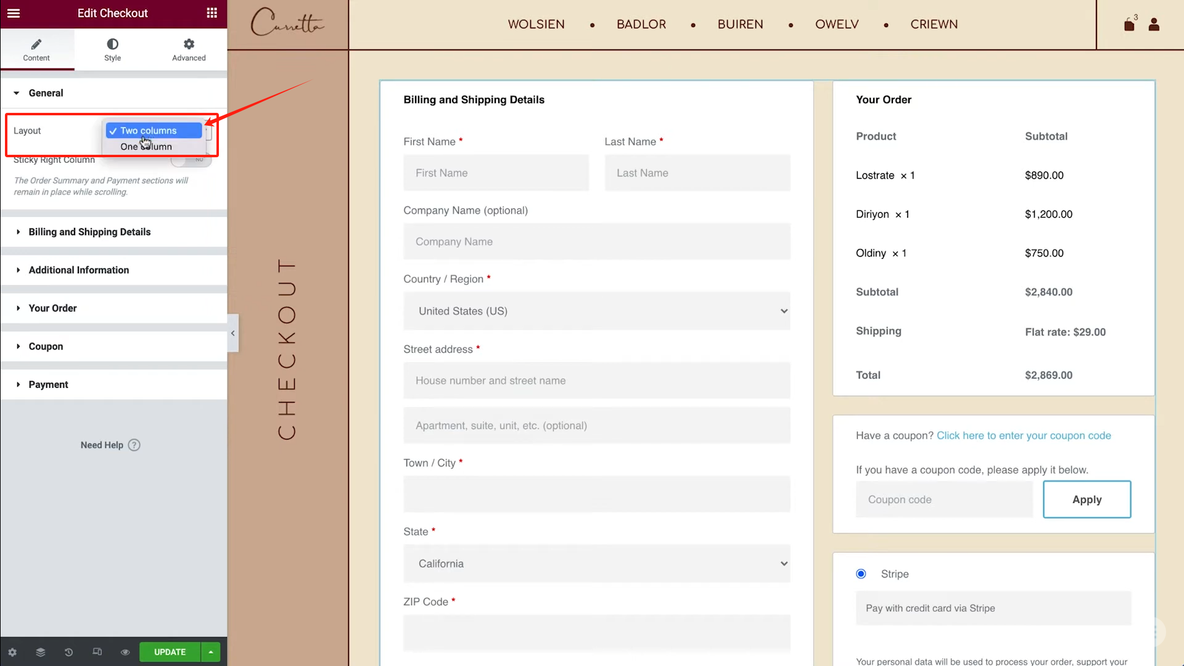Click the user account icon
1184x666 pixels.
point(1154,25)
